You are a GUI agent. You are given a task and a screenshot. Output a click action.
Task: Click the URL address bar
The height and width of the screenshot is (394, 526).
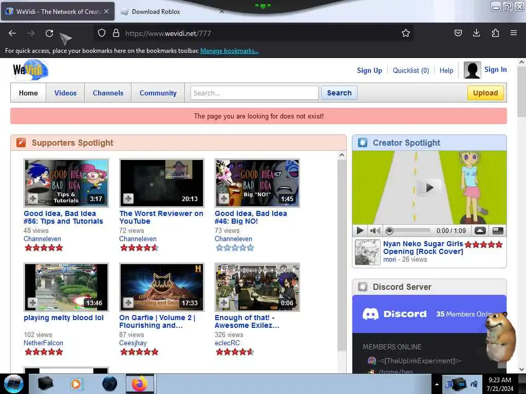[x=254, y=33]
